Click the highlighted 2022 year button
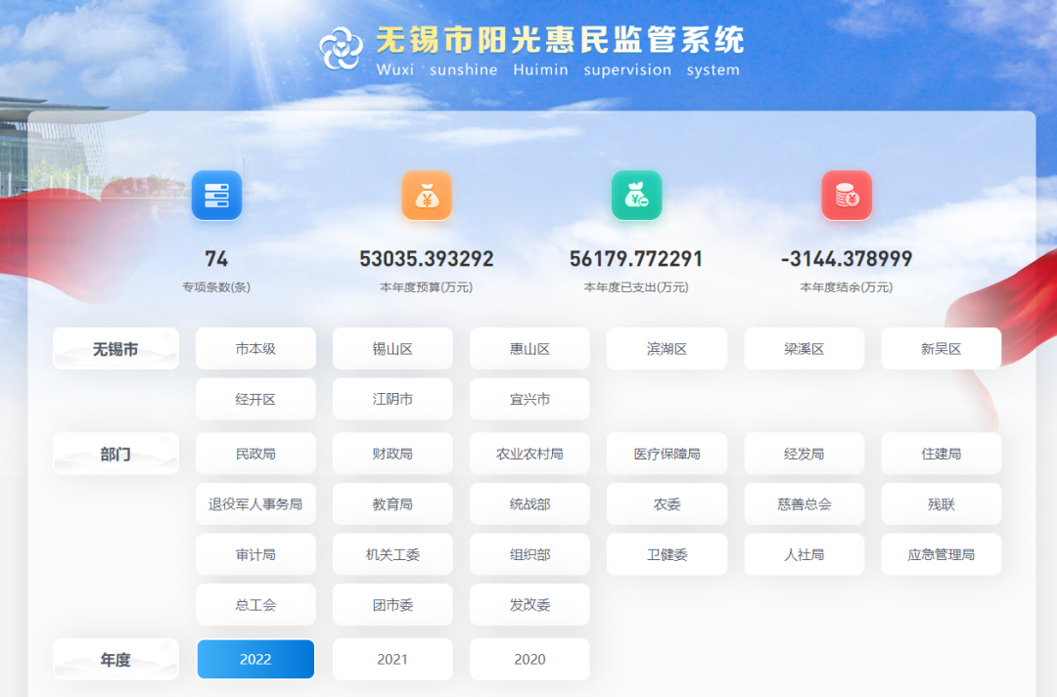The width and height of the screenshot is (1057, 697). point(255,659)
